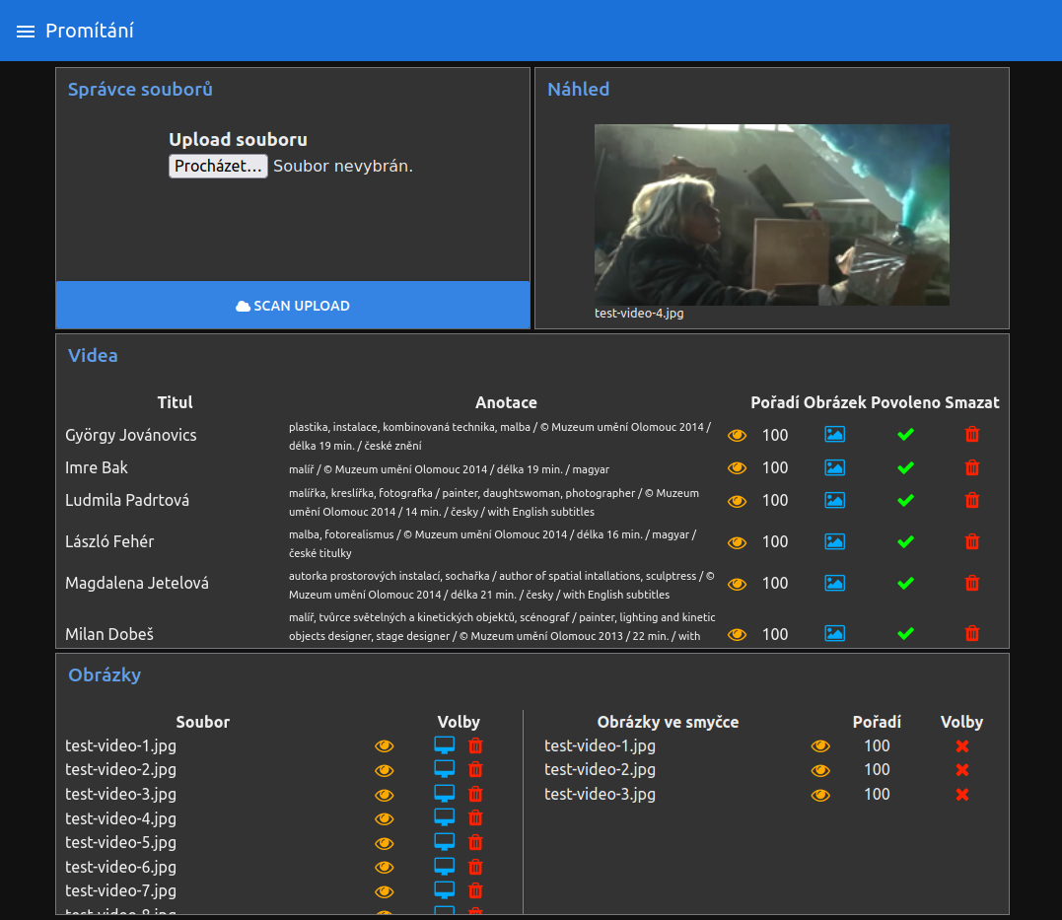The height and width of the screenshot is (920, 1062).
Task: Delete the György Jovánovics video entry
Action: pyautogui.click(x=971, y=434)
